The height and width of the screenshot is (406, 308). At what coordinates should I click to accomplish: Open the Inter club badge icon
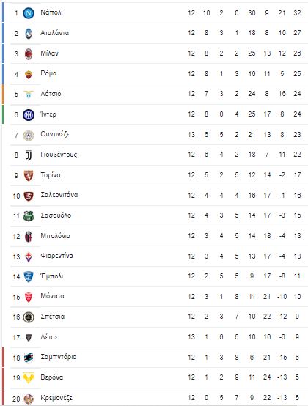tap(29, 115)
